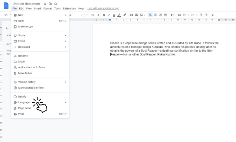Open the Tools menu
The image size is (236, 142).
pyautogui.click(x=57, y=8)
